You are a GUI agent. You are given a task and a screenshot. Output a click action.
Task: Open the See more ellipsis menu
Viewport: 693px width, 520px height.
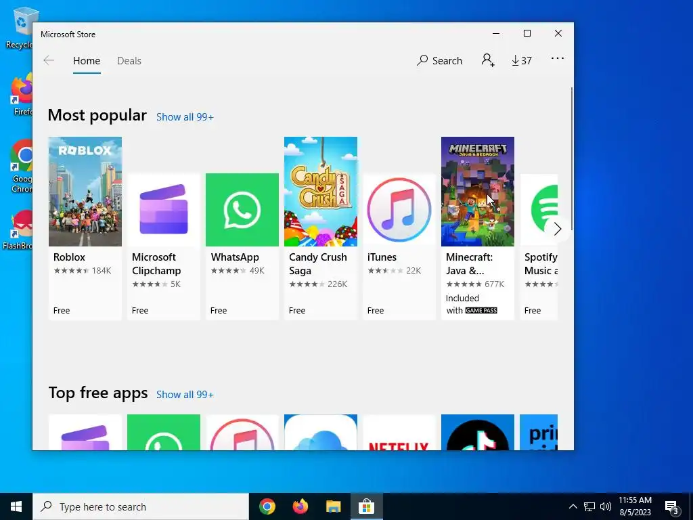pos(558,58)
